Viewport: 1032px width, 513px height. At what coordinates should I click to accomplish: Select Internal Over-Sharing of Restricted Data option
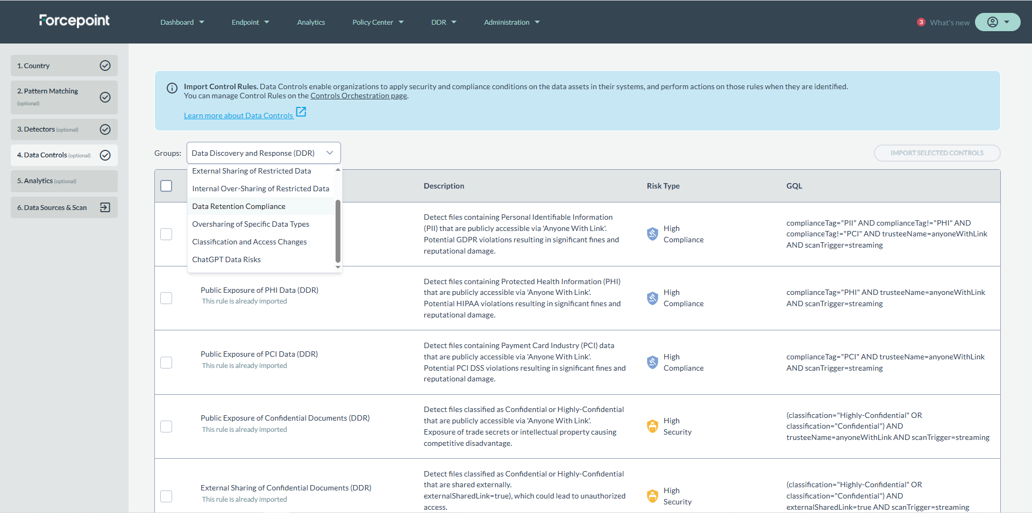261,189
